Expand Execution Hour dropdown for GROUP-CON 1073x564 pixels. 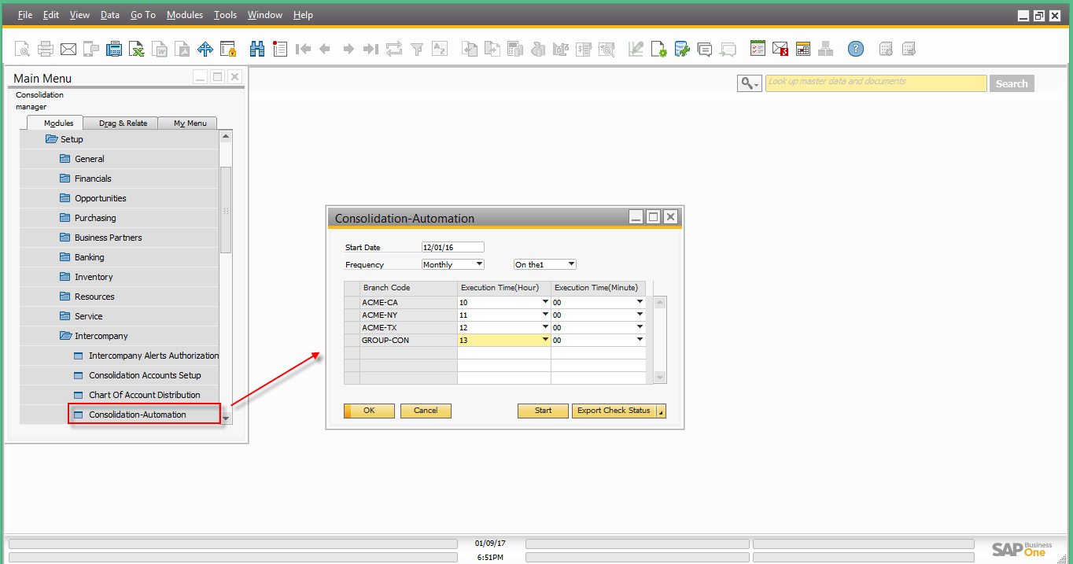coord(545,340)
